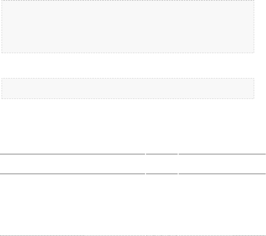The height and width of the screenshot is (236, 266).
Task: Click the narrow middle column body cell
Action: coord(162,205)
